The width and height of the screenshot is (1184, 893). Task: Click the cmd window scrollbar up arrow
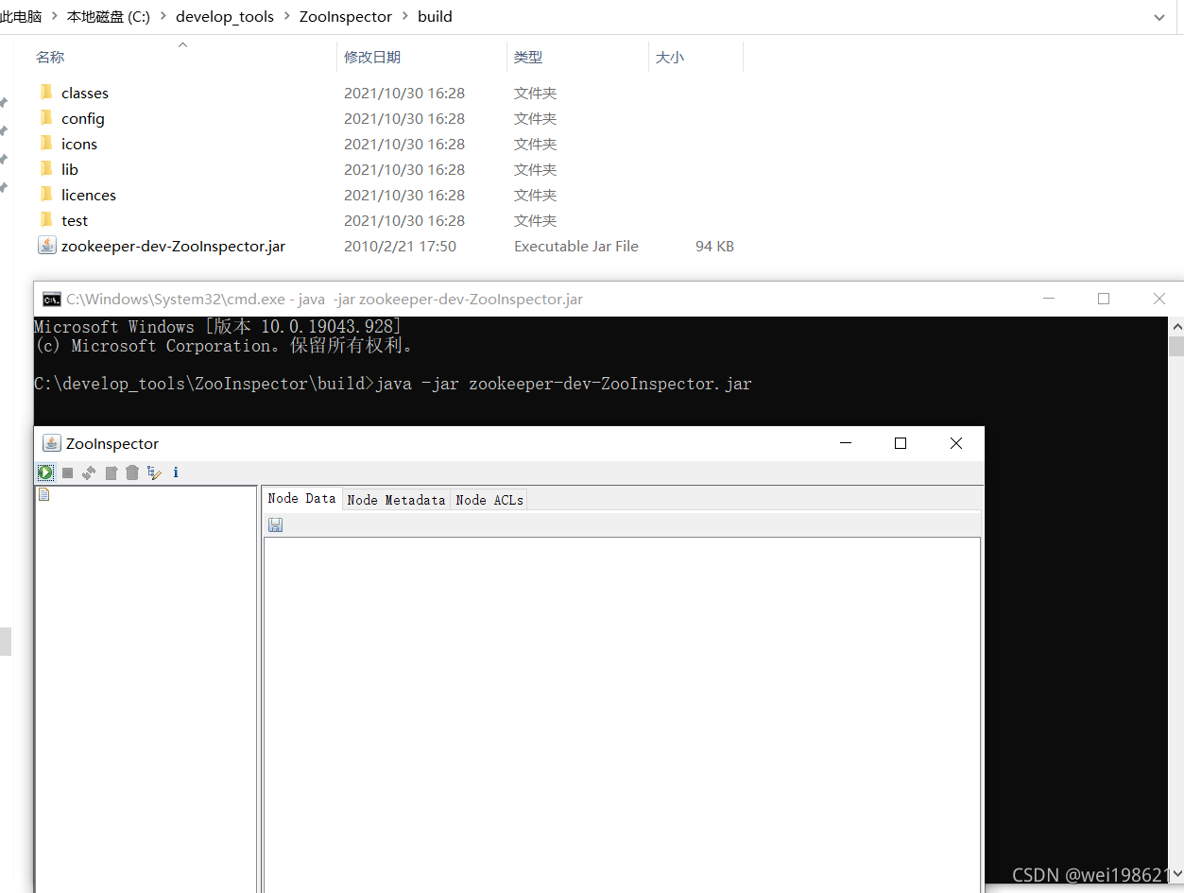[1175, 325]
